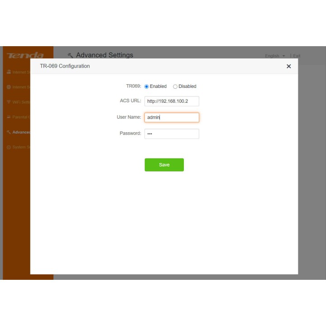Viewport: 326px width, 326px height.
Task: Click the Internet Settings globe icon
Action: pyautogui.click(x=9, y=87)
